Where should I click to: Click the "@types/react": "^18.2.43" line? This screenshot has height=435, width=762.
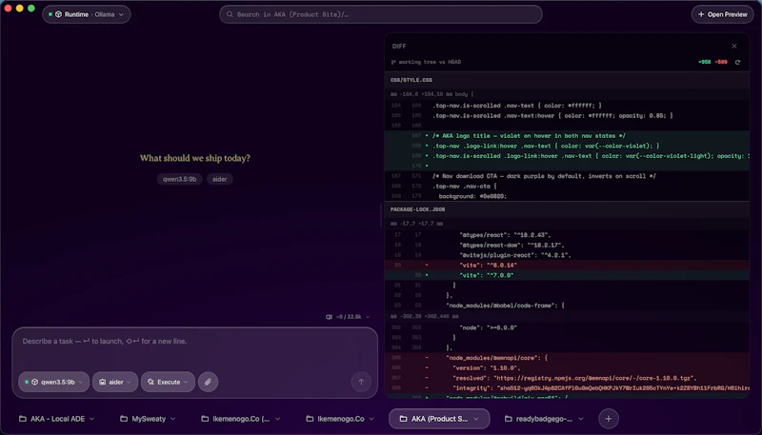(567, 235)
